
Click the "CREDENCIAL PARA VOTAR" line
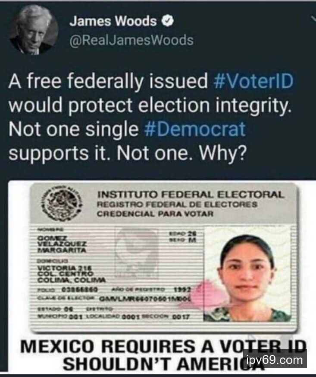click(x=155, y=214)
